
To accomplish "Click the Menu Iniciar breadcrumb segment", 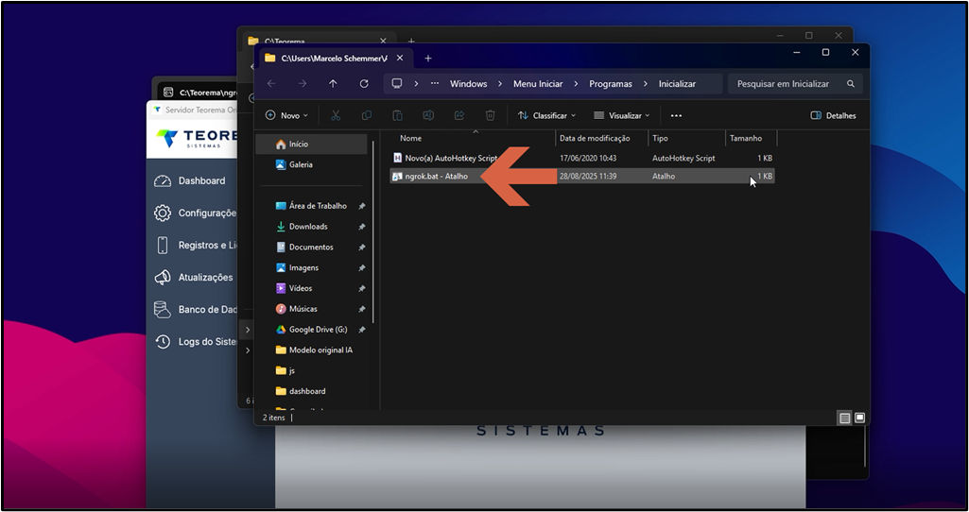I will pos(538,83).
